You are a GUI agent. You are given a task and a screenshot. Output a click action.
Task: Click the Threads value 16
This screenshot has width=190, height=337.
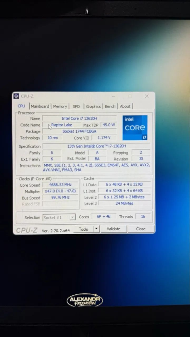[x=143, y=216]
